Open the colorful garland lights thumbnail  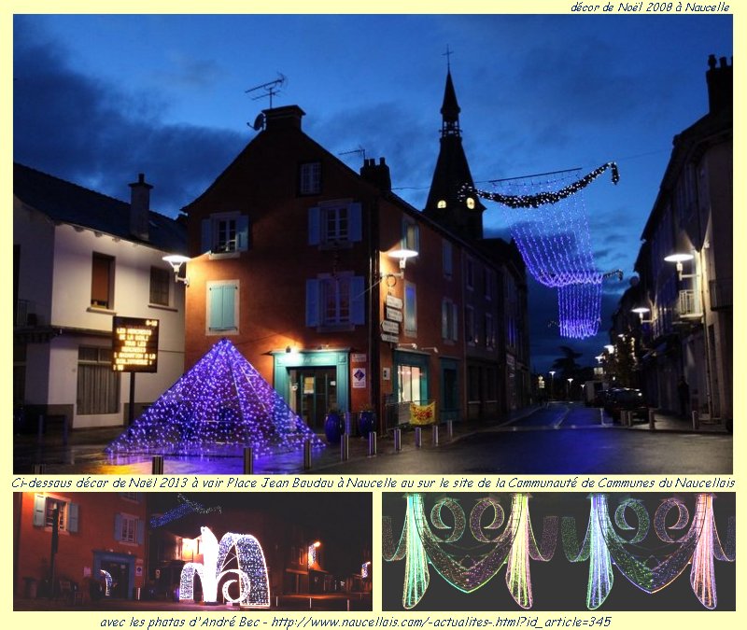pos(557,552)
